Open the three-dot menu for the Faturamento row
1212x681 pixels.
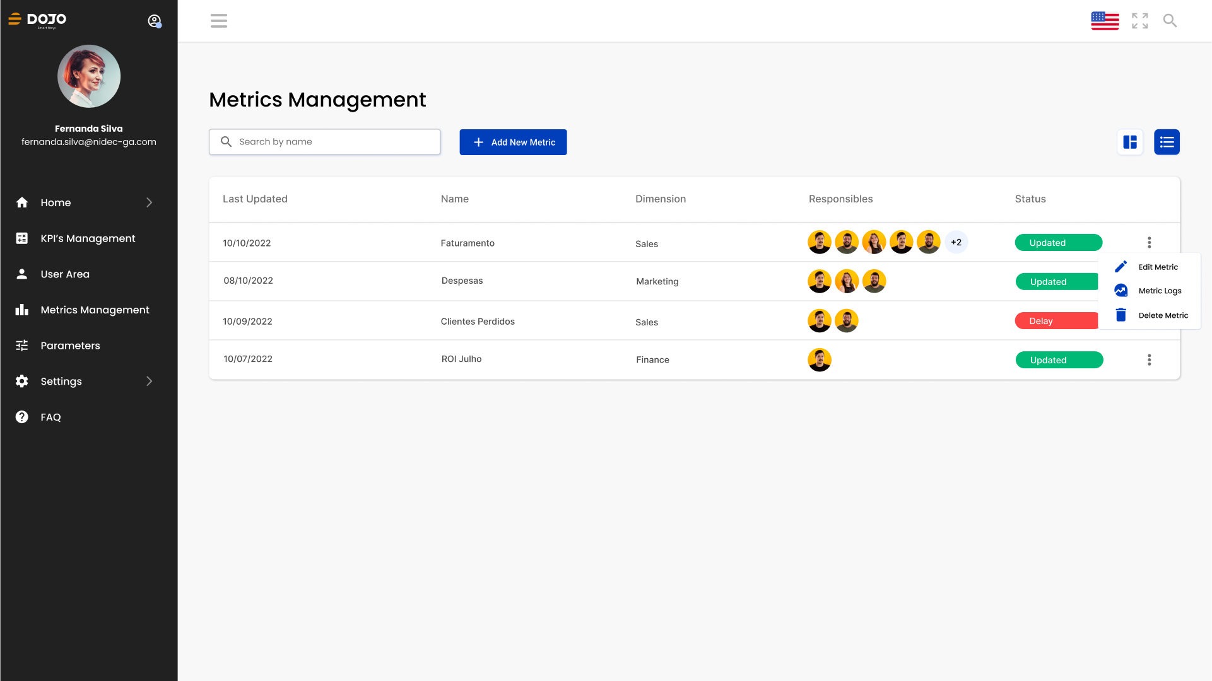(x=1149, y=243)
